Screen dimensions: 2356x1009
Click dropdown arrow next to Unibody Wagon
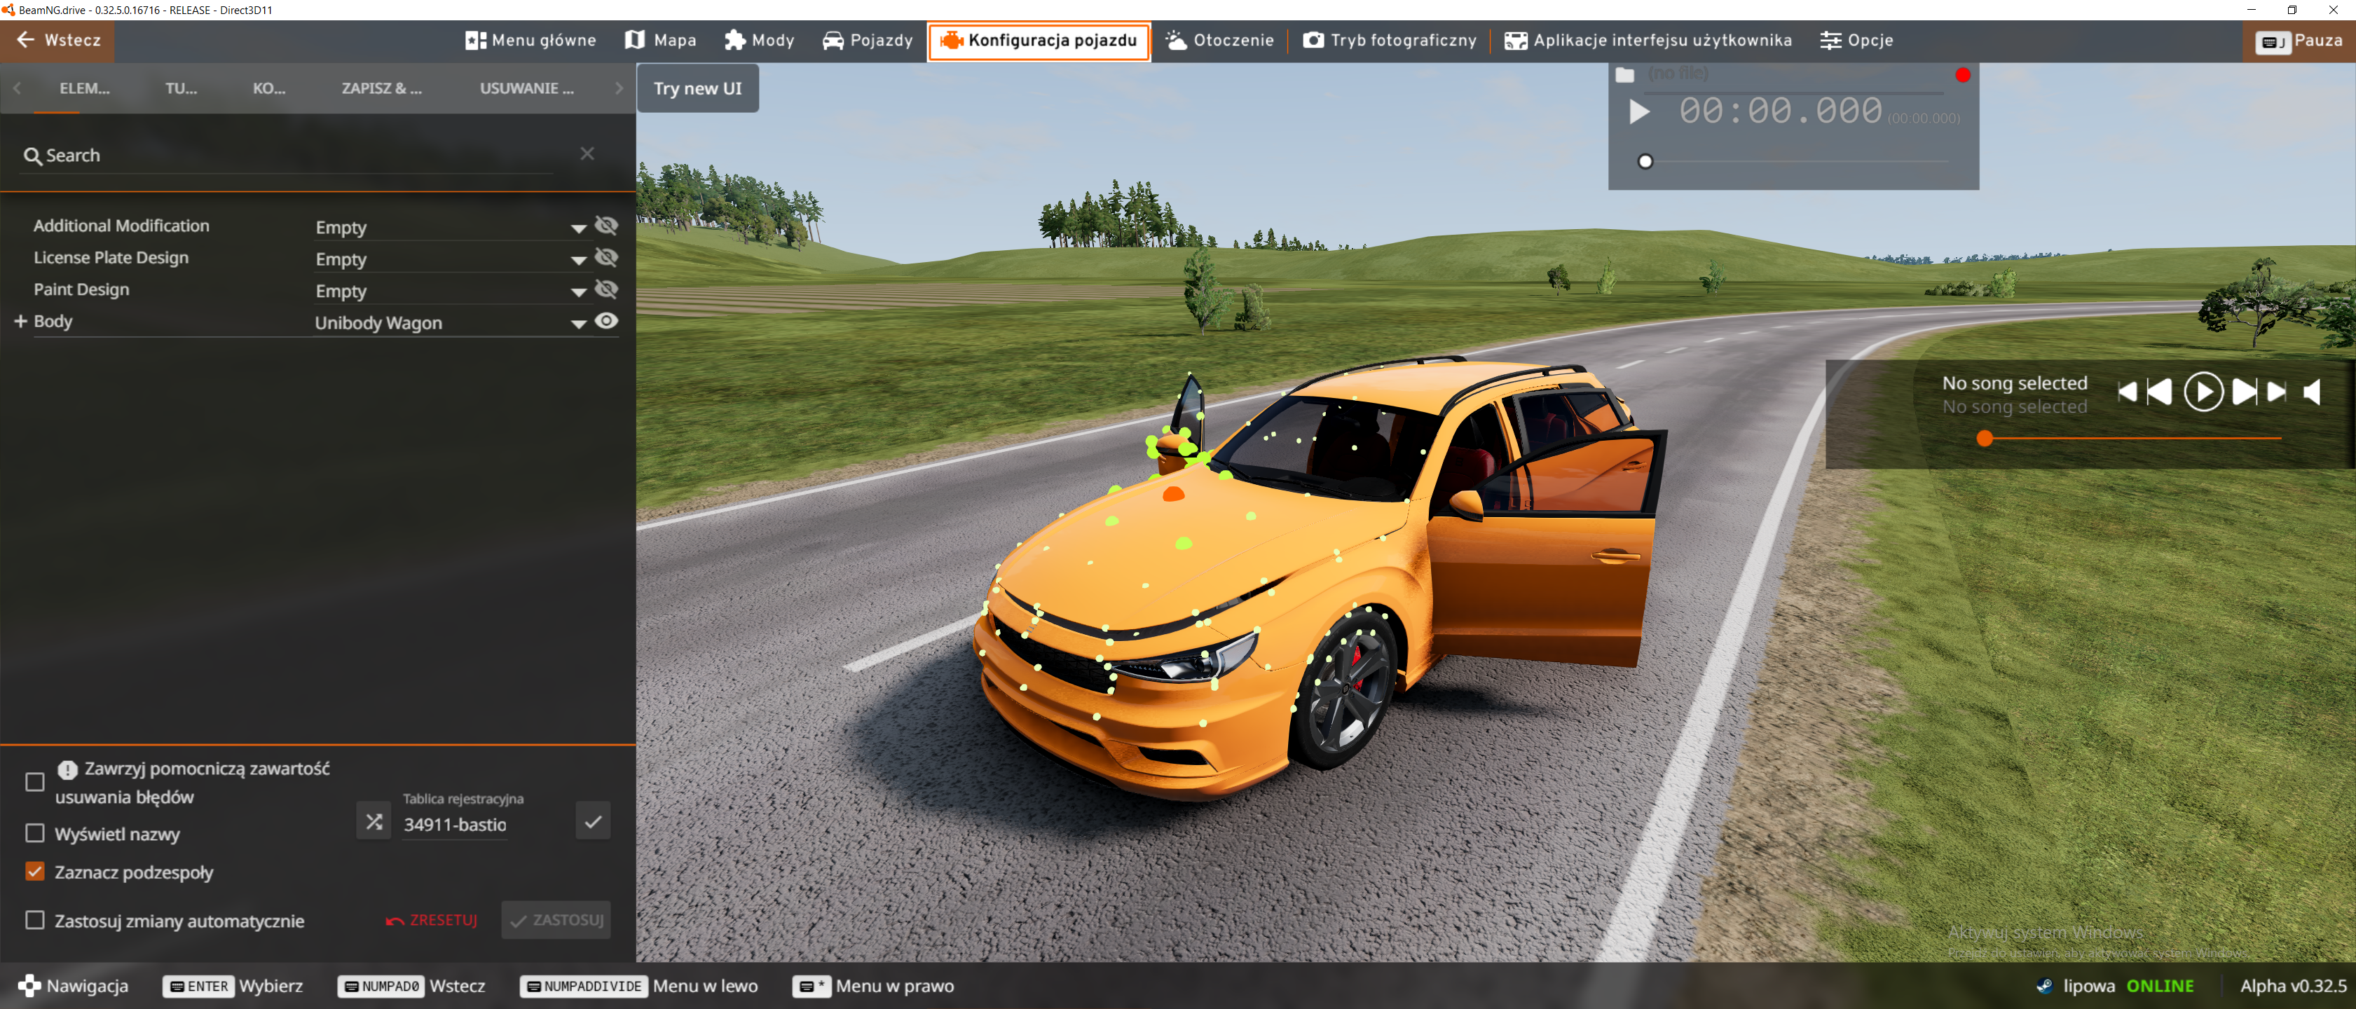(x=578, y=324)
